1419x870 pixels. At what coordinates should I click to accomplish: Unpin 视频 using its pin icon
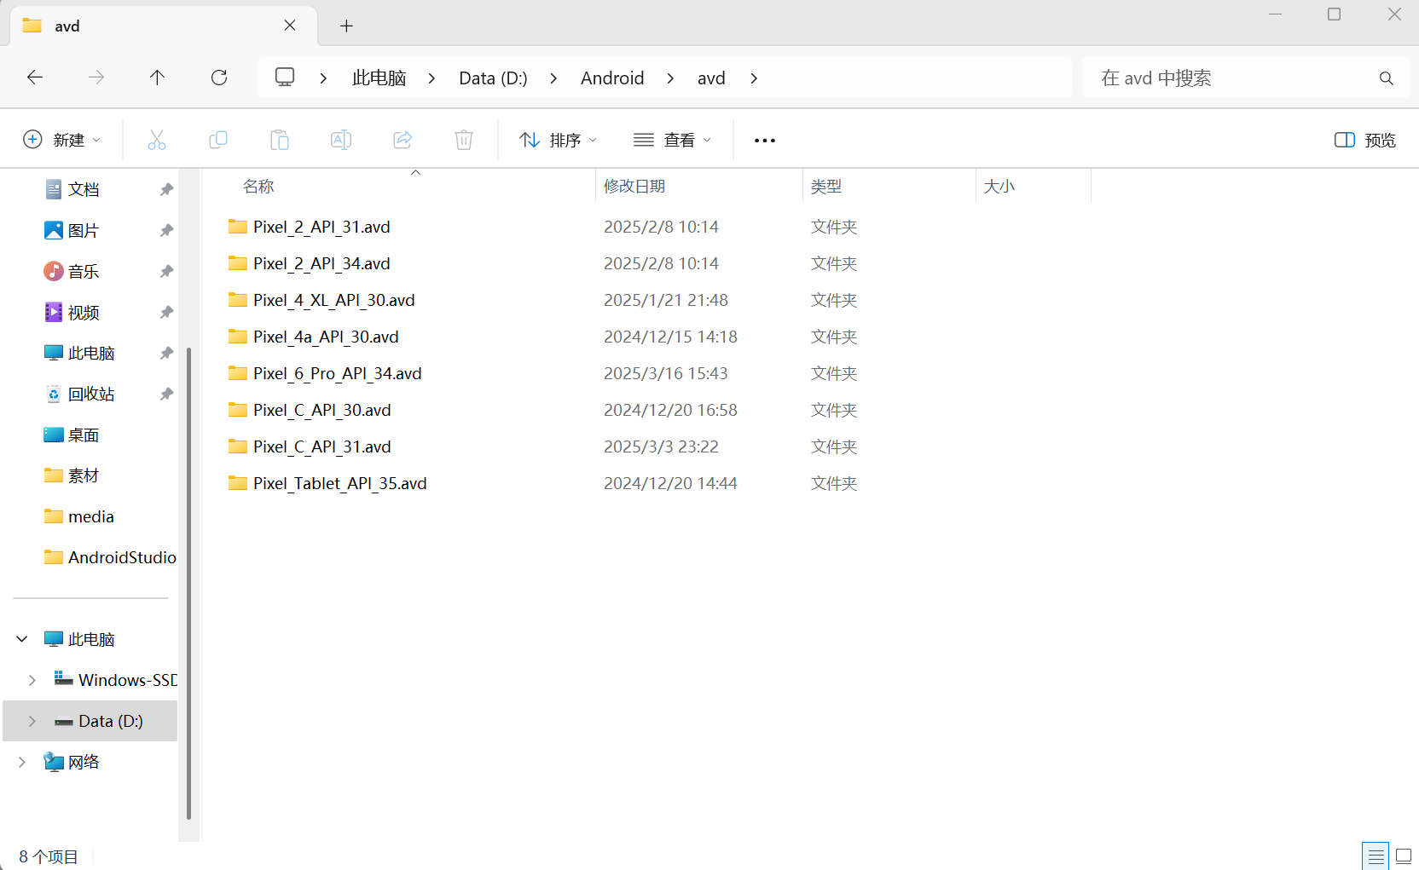pos(166,312)
